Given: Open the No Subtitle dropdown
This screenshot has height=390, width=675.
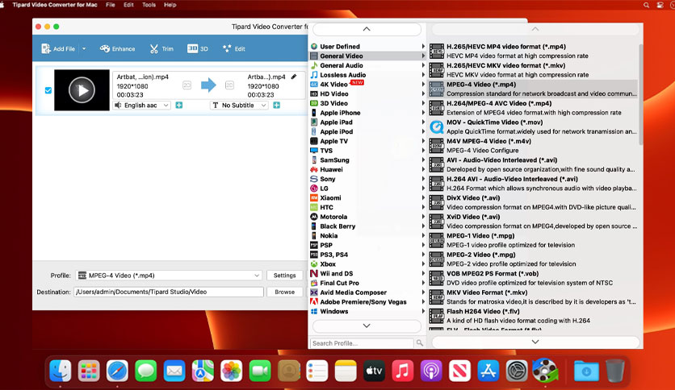Looking at the screenshot, I should pyautogui.click(x=239, y=106).
